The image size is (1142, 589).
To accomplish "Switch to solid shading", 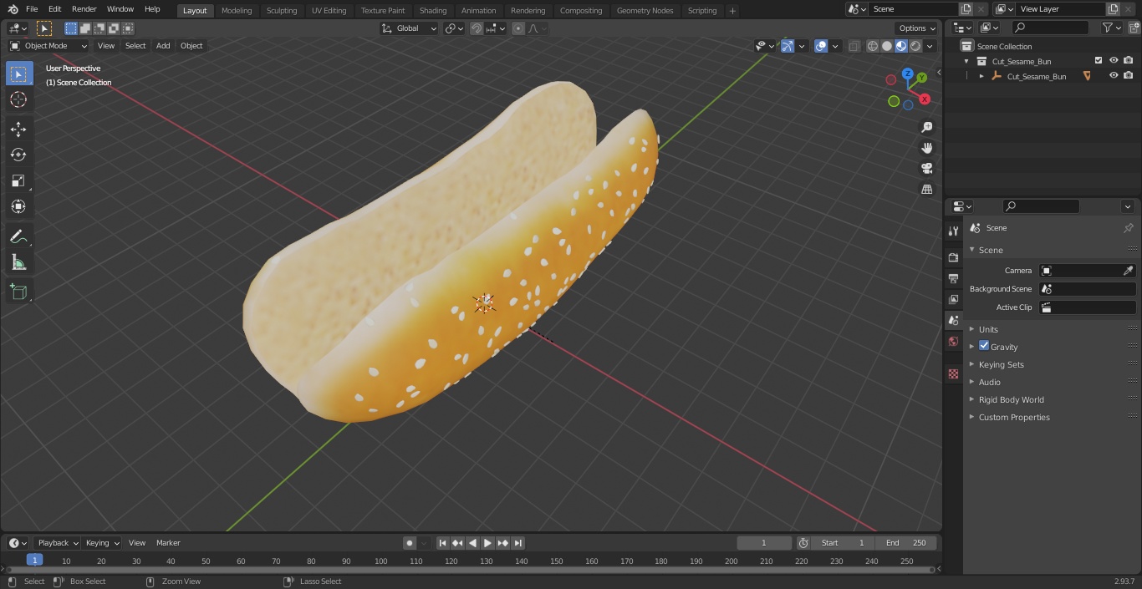I will pyautogui.click(x=887, y=46).
